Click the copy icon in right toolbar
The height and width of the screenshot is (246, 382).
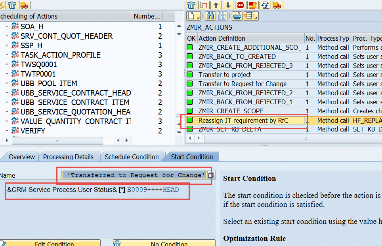point(204,5)
